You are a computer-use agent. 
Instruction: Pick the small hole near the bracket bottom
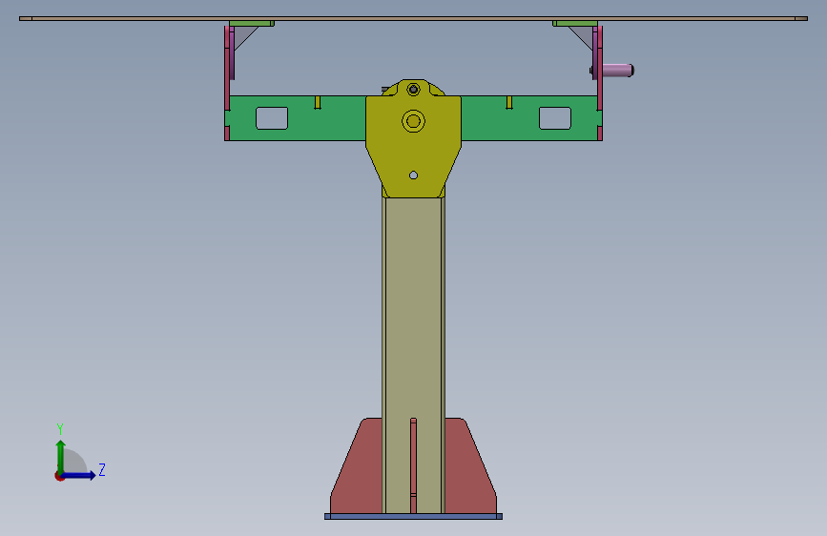click(414, 175)
